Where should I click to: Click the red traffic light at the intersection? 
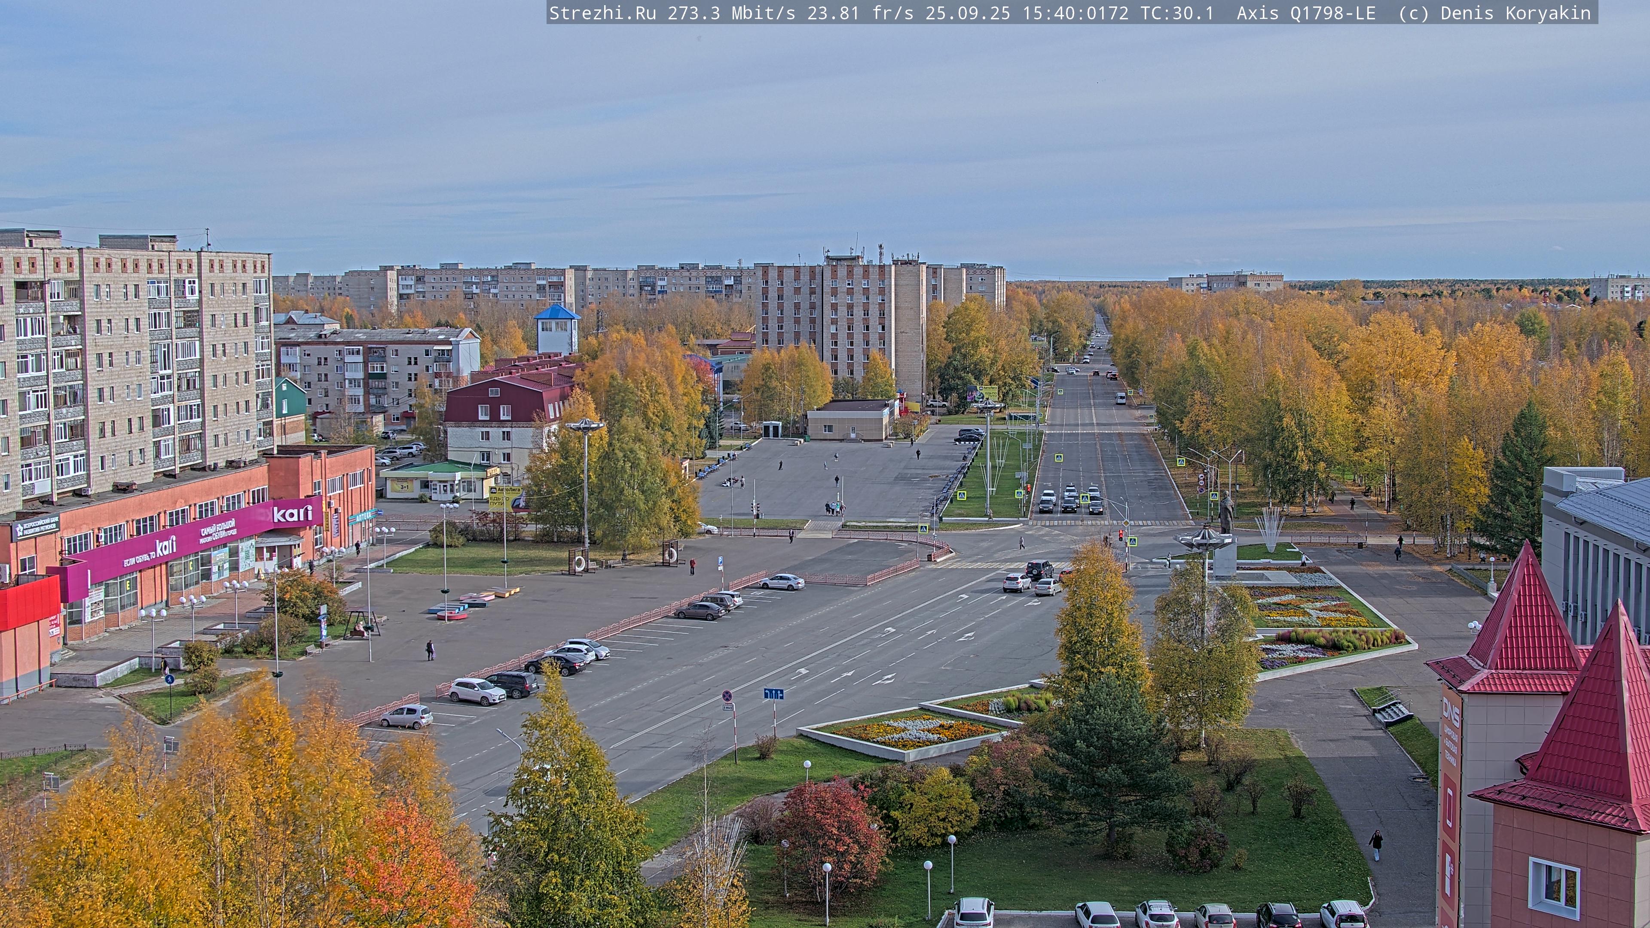pos(1120,534)
